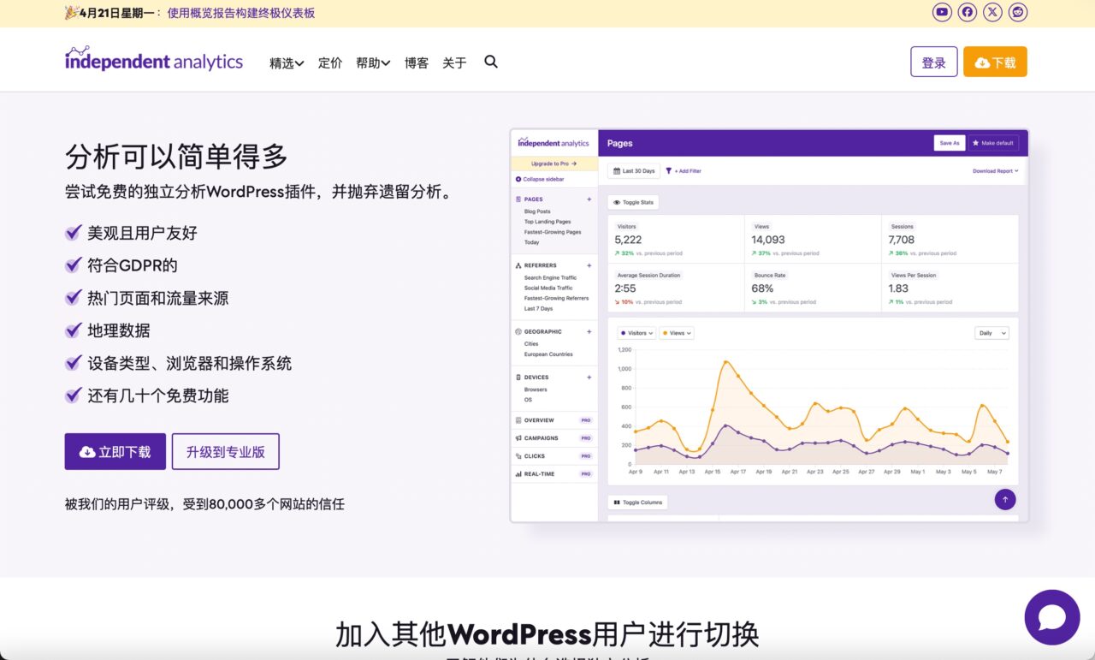The width and height of the screenshot is (1095, 660).
Task: Click the PRO badge next to OVERVIEW
Action: [586, 420]
